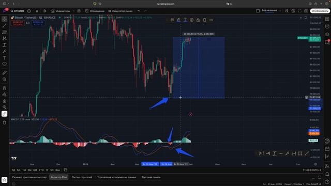This screenshot has height=186, width=331.
Task: Open the candlestick chart type dropdown
Action: (x=45, y=11)
